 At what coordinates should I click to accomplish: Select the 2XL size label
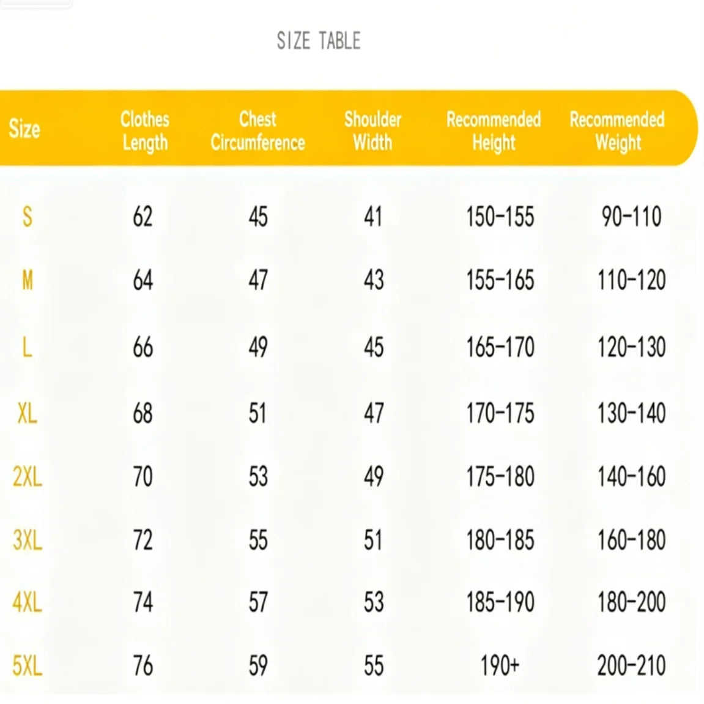coord(28,476)
